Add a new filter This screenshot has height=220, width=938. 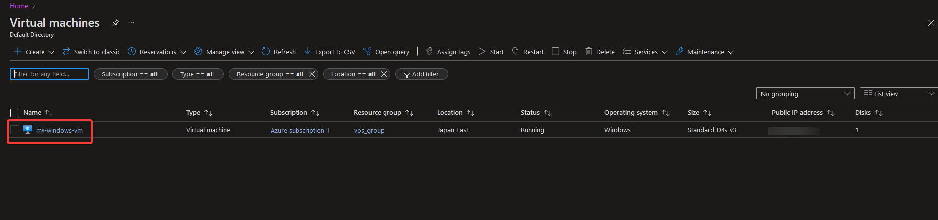pyautogui.click(x=422, y=74)
